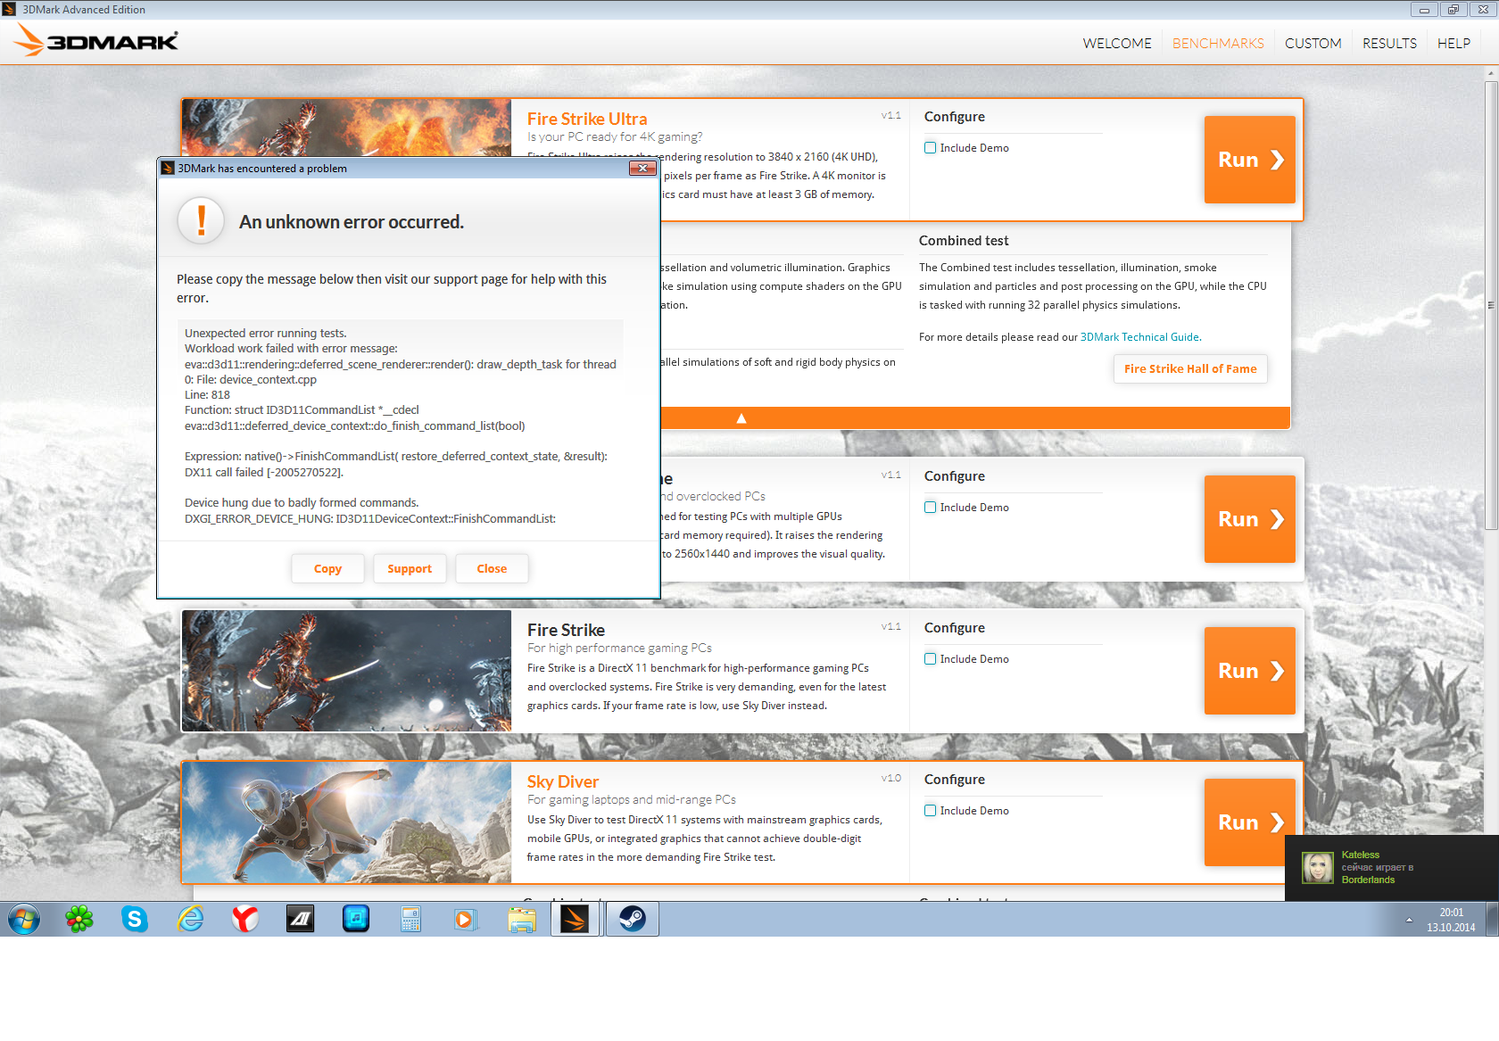Open the CUSTOM tab
Image resolution: width=1499 pixels, height=1041 pixels.
pyautogui.click(x=1313, y=43)
